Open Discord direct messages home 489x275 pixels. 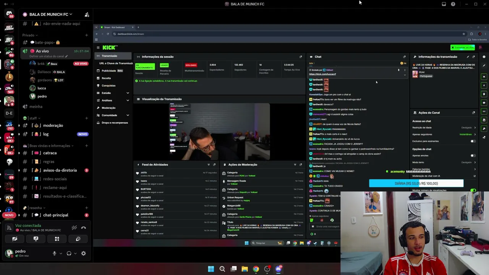[x=9, y=14]
